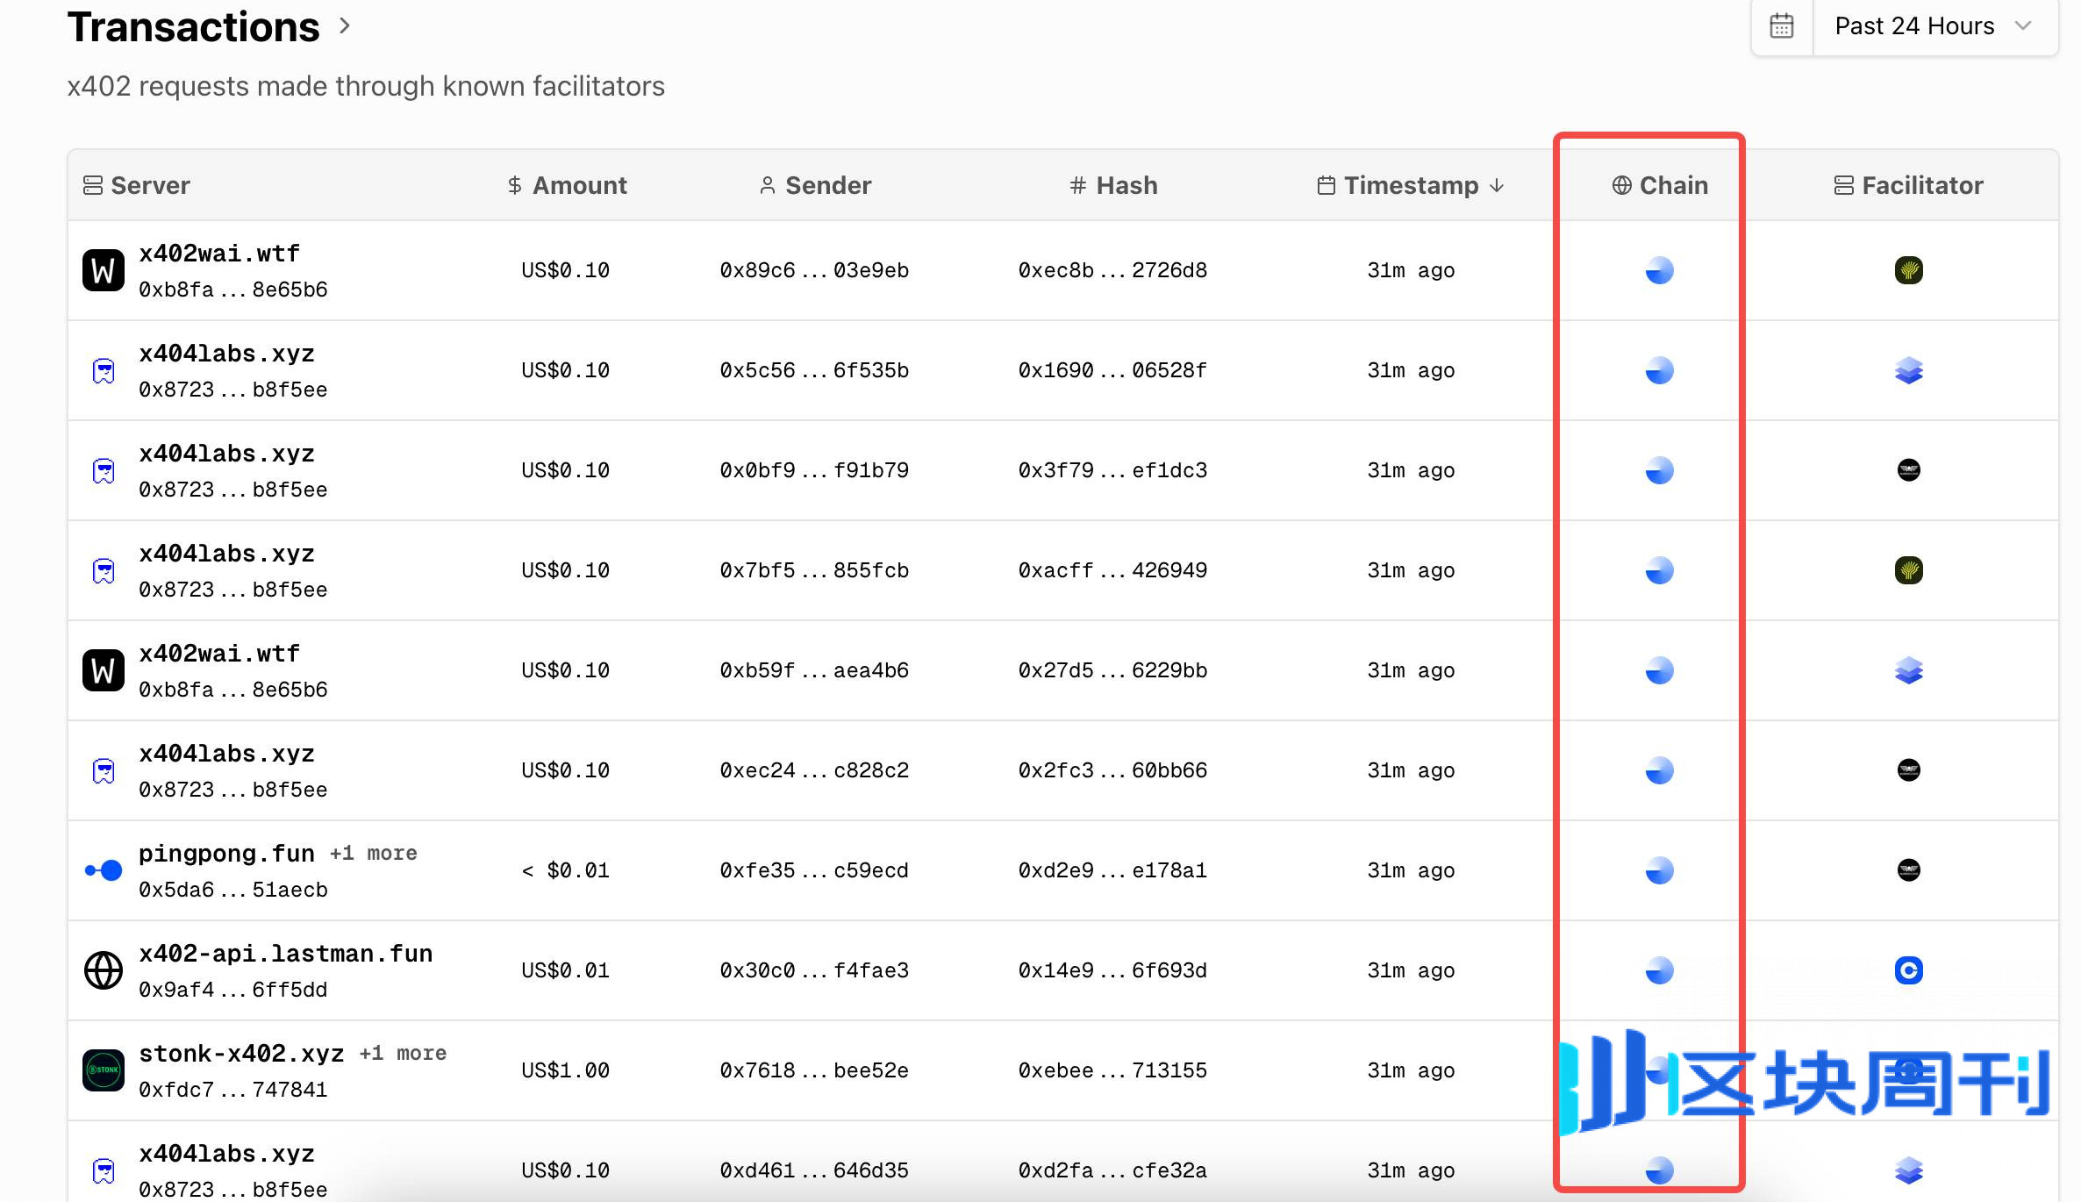The width and height of the screenshot is (2081, 1202).
Task: Click the globe icon for x402-api.lastman.fun
Action: point(103,970)
